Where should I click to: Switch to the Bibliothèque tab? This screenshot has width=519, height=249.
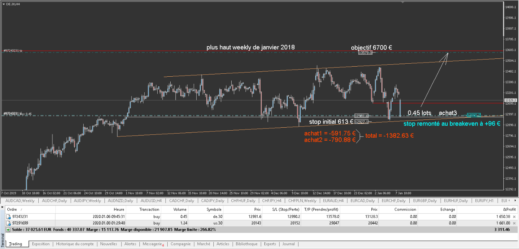point(246,244)
